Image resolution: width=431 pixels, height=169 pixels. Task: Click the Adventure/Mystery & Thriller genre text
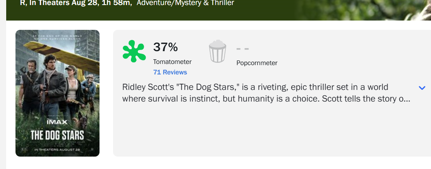pyautogui.click(x=185, y=3)
